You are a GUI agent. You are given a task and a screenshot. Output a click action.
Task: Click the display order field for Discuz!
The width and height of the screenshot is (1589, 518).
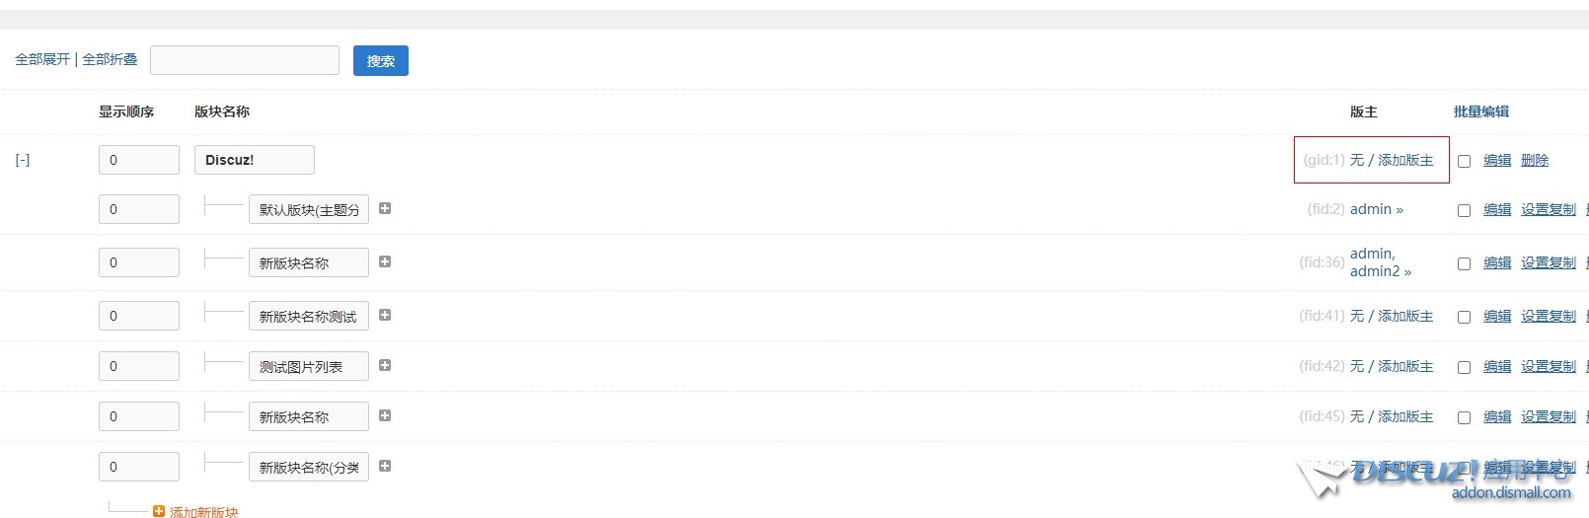(x=139, y=160)
